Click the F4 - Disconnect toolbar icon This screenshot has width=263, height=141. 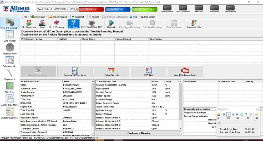(x=29, y=24)
